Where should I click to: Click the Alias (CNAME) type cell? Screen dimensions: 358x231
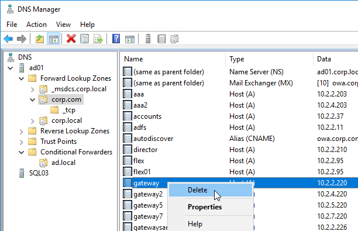[x=252, y=139]
